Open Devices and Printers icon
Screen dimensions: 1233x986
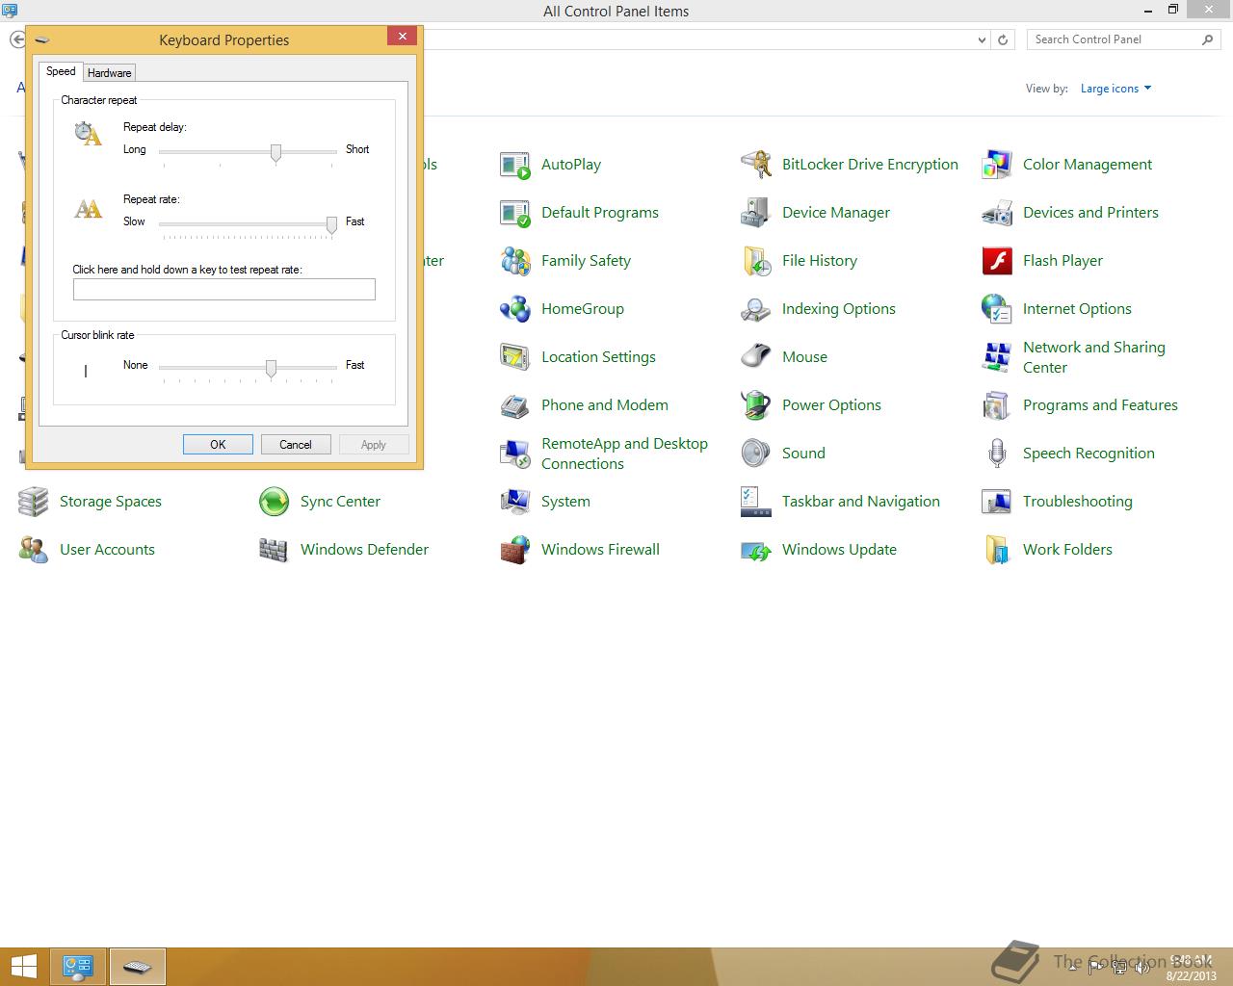click(997, 213)
